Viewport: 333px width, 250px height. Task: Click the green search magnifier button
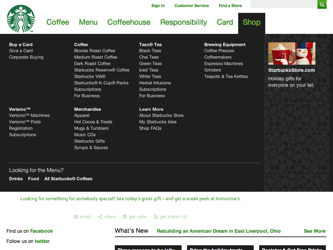tap(322, 4)
